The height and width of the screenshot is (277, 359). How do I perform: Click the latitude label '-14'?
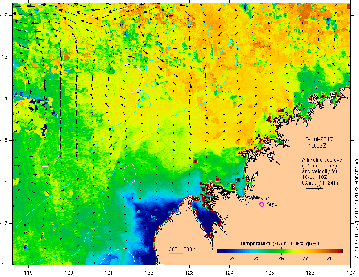4,99
